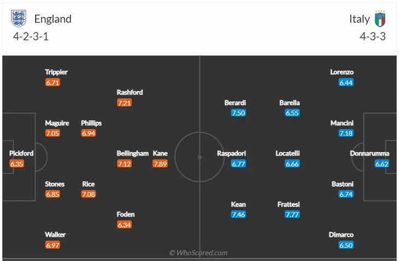The width and height of the screenshot is (399, 261).
Task: Click Pickford's 6.35 rating badge
Action: [17, 164]
